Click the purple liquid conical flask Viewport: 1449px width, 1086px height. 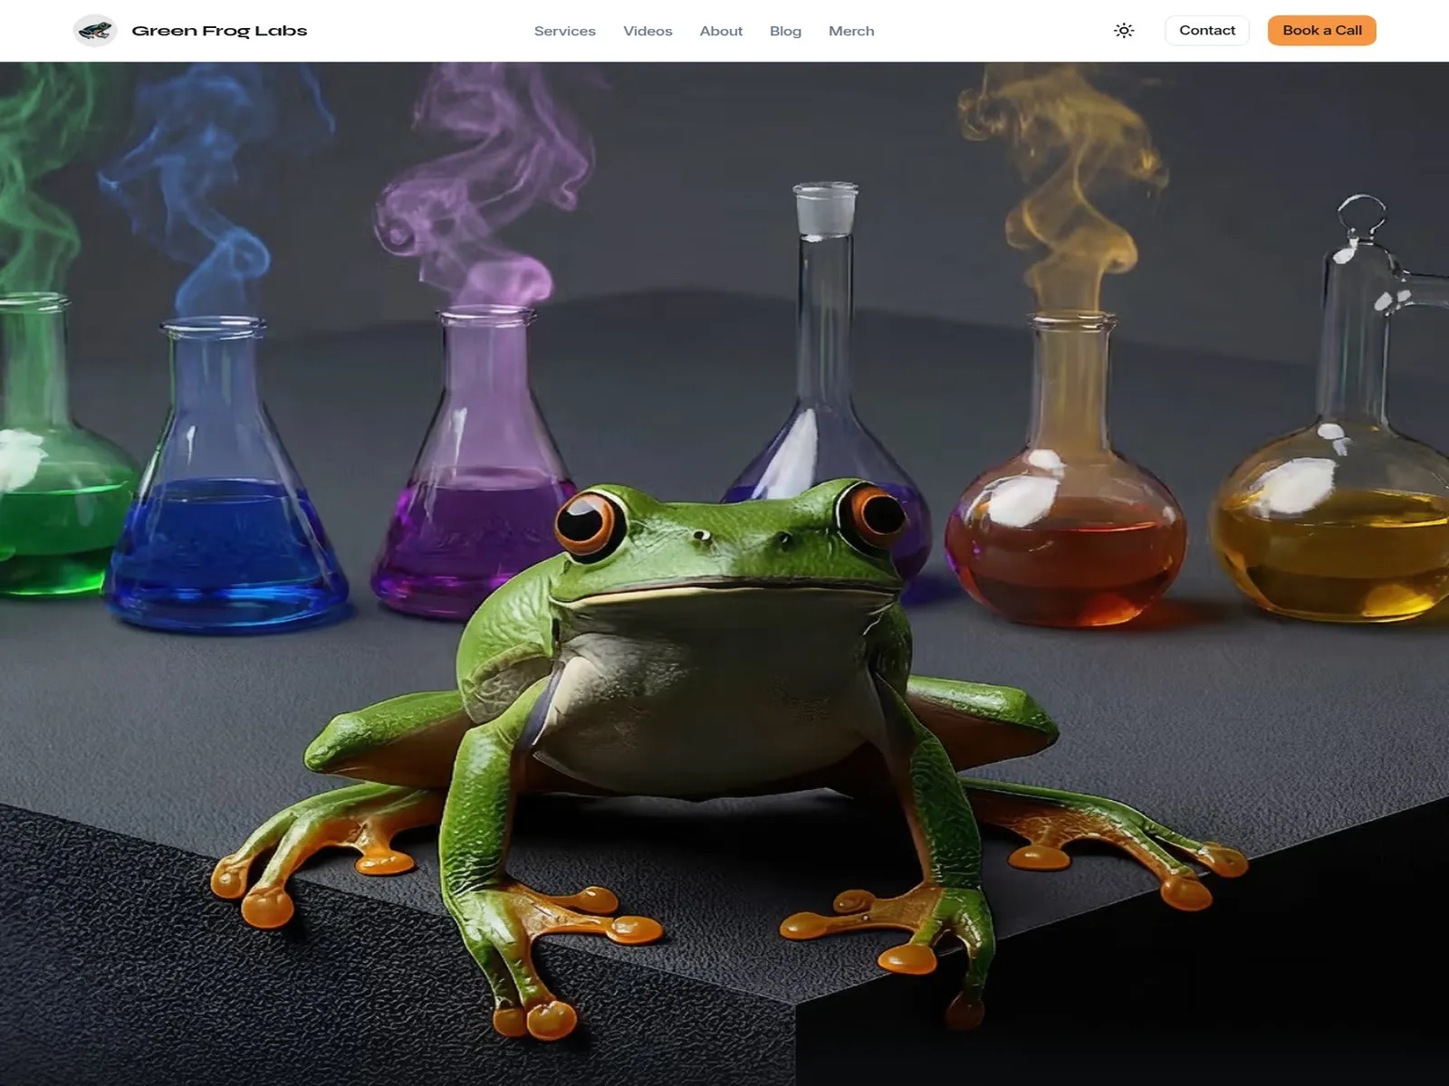471,507
